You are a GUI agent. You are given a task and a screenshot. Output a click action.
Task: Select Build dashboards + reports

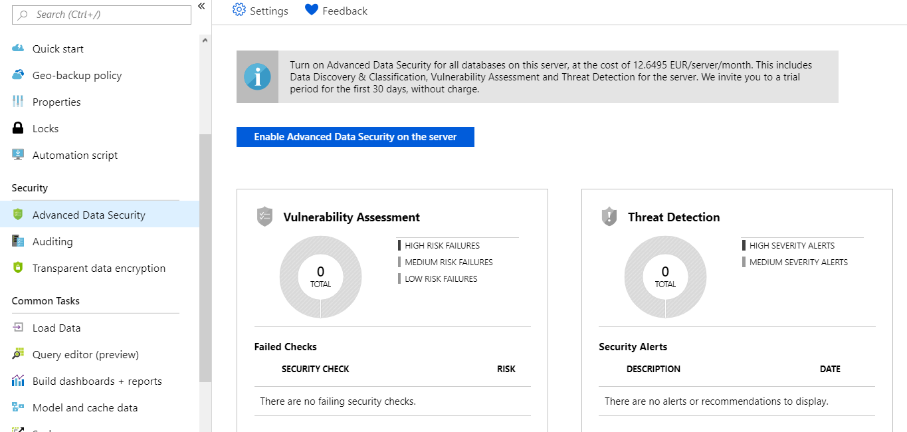pyautogui.click(x=97, y=381)
